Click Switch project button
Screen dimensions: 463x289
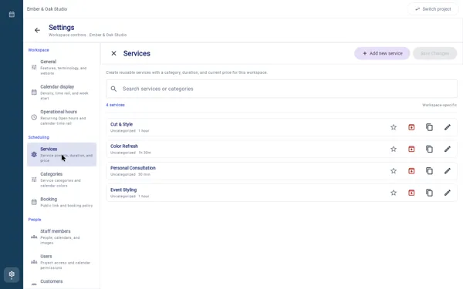click(433, 9)
